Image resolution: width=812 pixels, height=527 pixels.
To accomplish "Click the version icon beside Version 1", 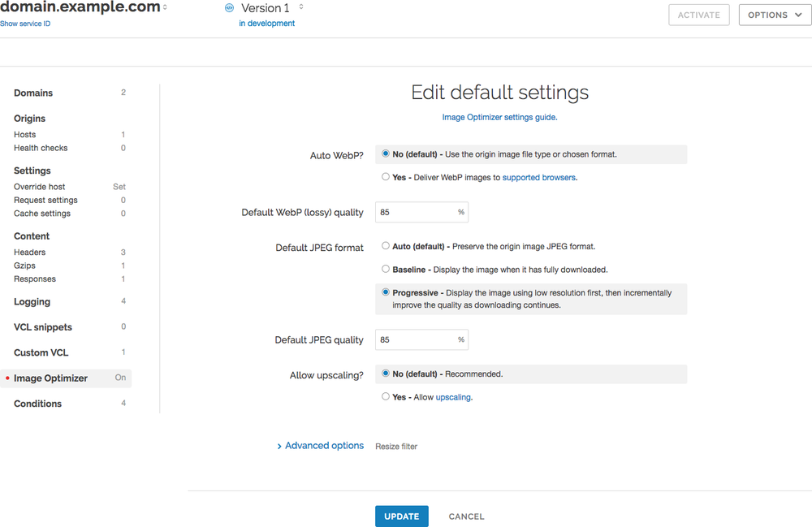I will pos(228,8).
